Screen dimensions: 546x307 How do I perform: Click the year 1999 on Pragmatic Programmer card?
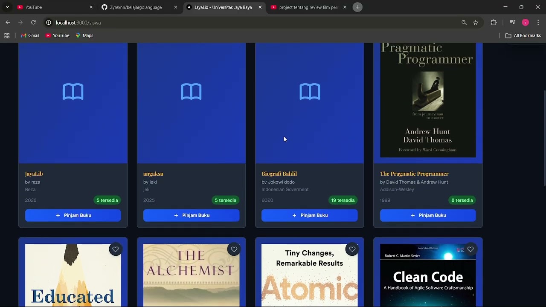[385, 200]
